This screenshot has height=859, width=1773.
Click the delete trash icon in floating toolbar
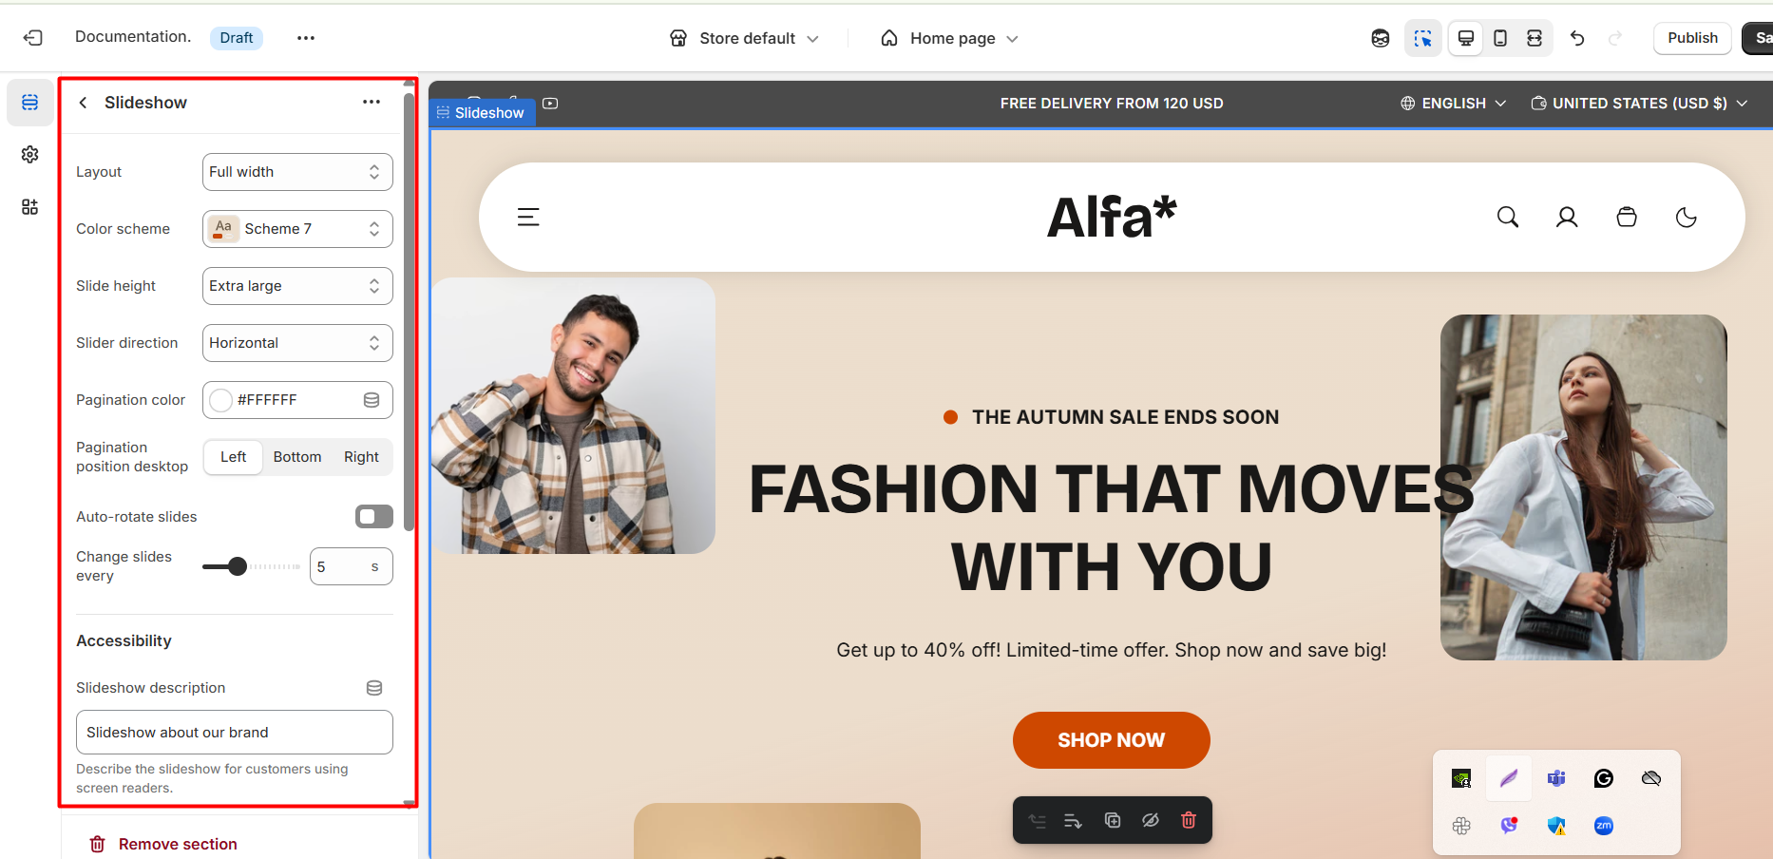(x=1188, y=820)
